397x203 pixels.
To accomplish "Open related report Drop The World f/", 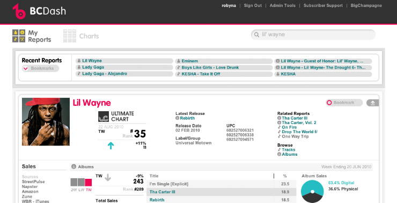I will (299, 132).
